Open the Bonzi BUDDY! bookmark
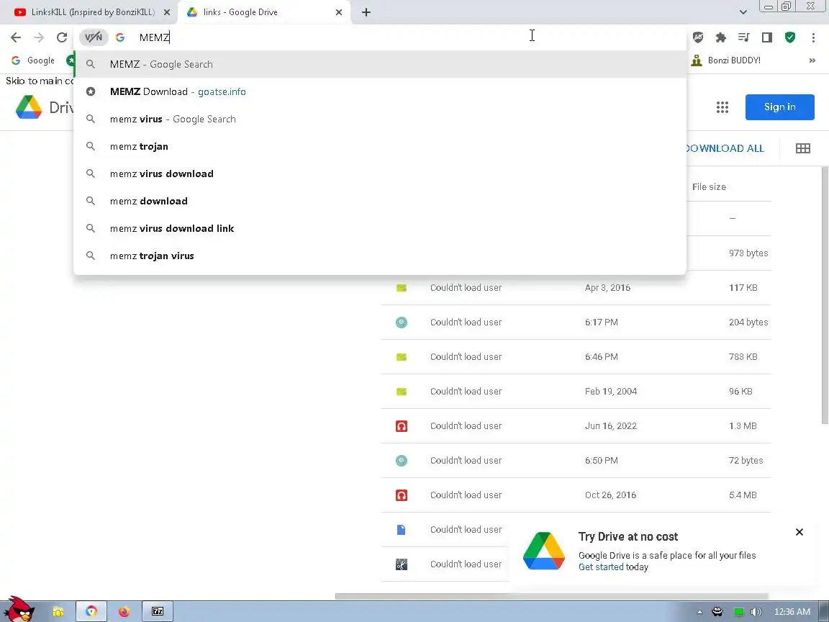This screenshot has height=622, width=829. click(726, 60)
